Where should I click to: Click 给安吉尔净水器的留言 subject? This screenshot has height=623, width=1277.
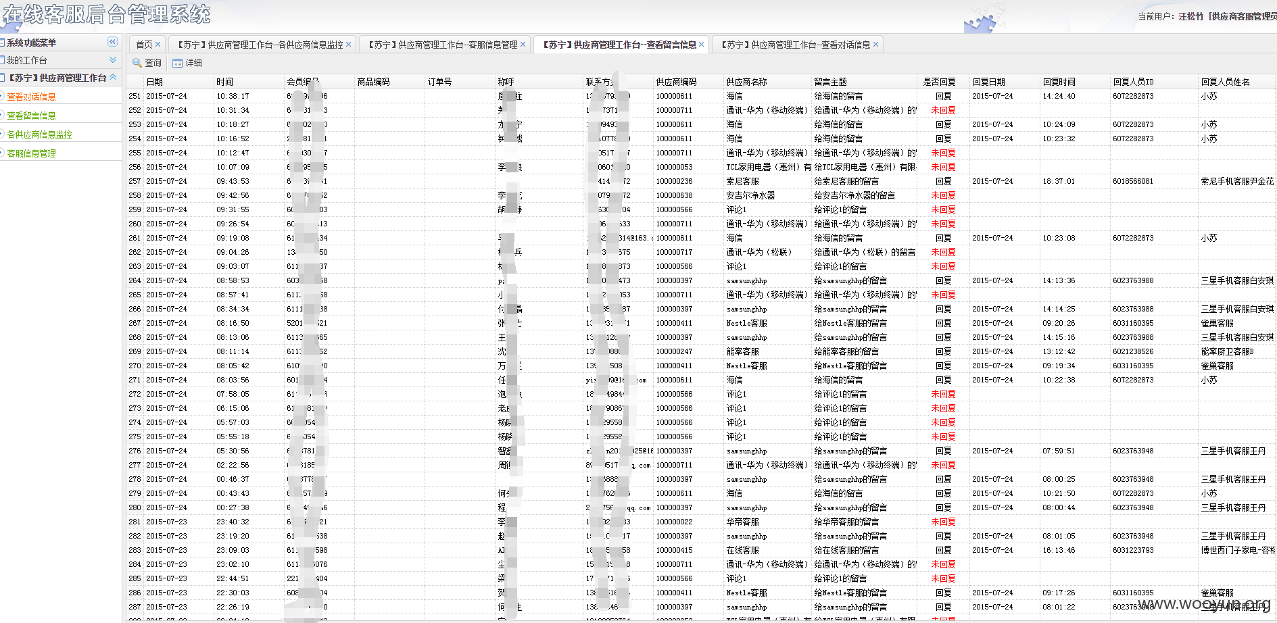(x=854, y=195)
